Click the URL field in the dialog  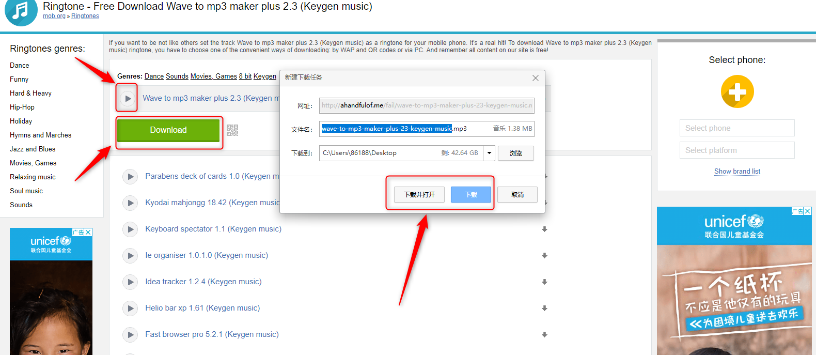click(x=427, y=105)
